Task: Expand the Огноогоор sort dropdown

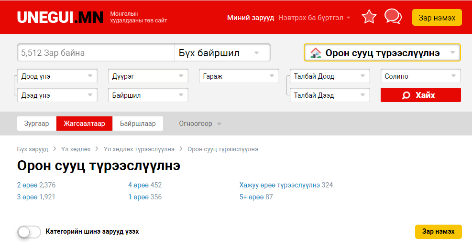Action: (200, 124)
